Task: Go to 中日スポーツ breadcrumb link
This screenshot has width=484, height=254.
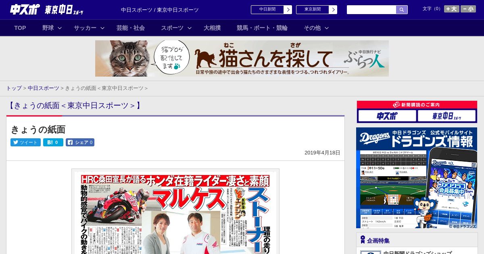Action: tap(43, 88)
